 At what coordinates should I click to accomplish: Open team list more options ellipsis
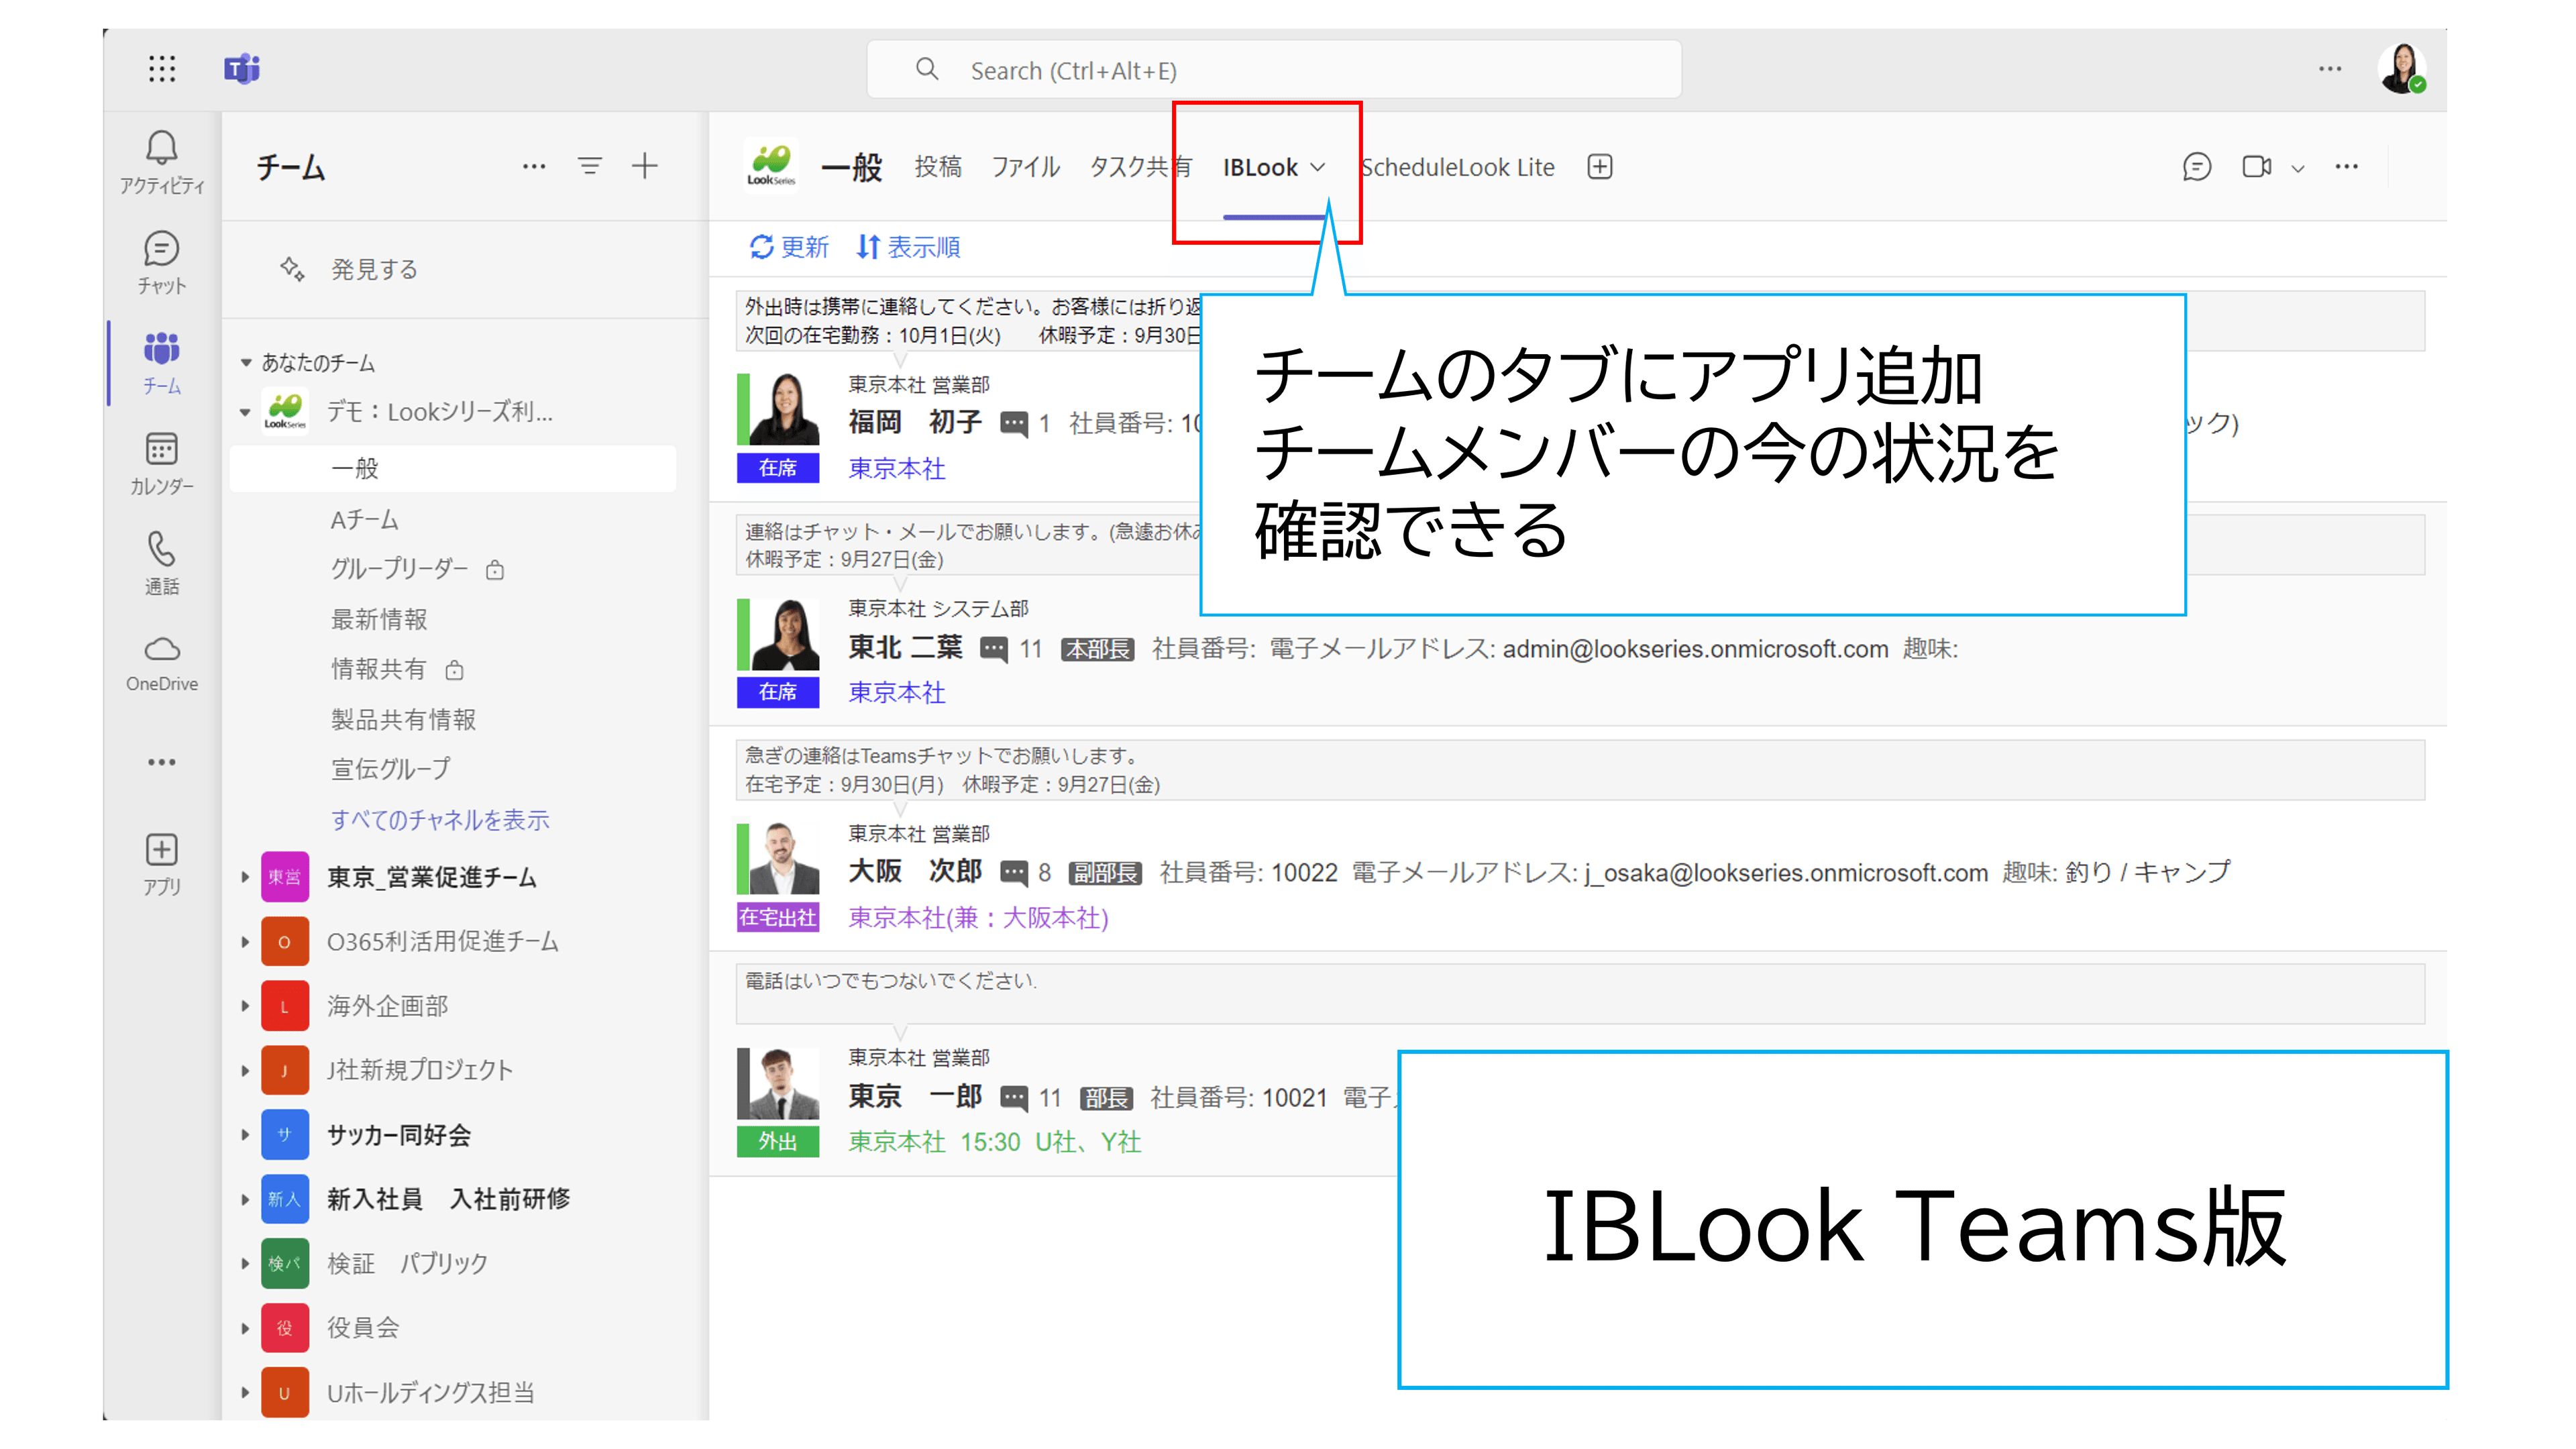534,166
